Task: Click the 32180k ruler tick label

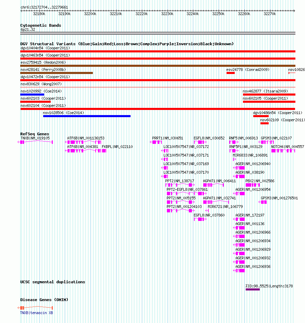Action: coord(39,14)
